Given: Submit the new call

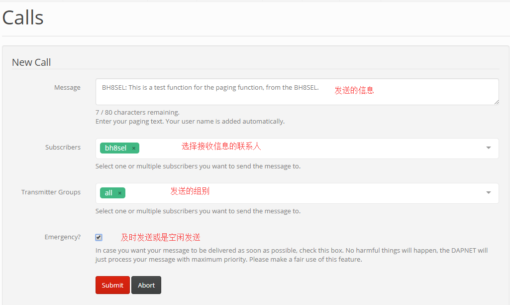Looking at the screenshot, I should [112, 285].
